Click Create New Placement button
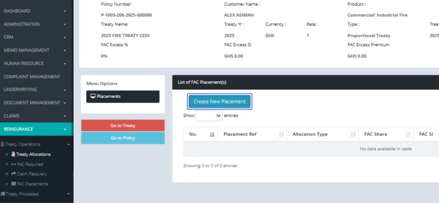 [x=219, y=101]
